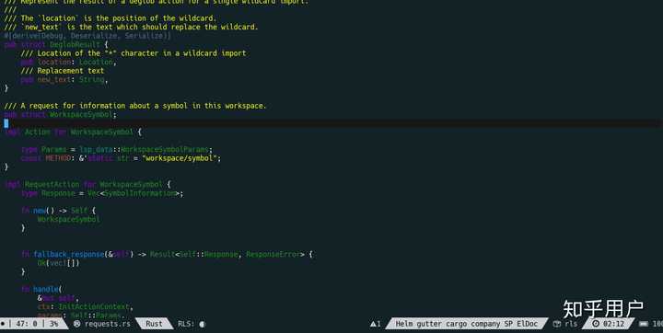Click the 47:0 line-column position
The image size is (663, 333).
coord(26,324)
